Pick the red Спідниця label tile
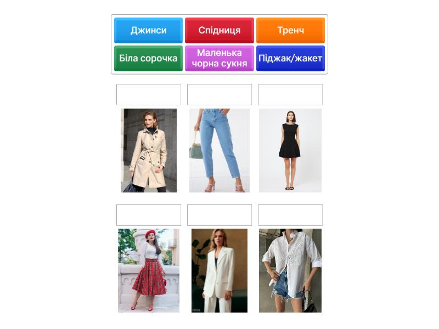 coord(219,30)
